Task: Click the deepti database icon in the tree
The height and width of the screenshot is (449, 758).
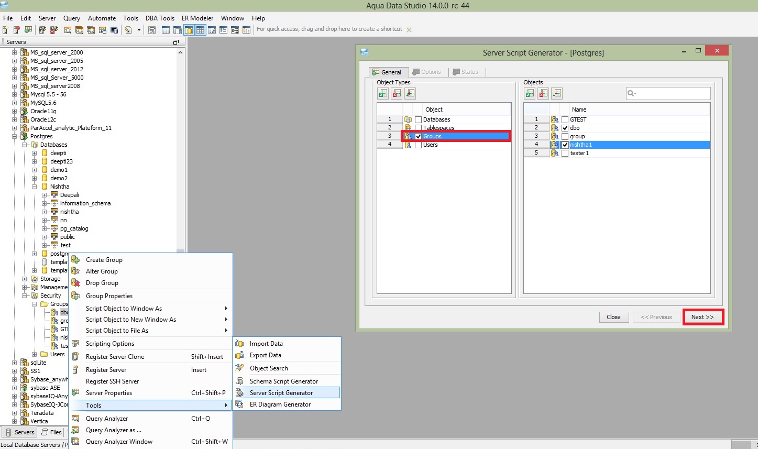Action: tap(45, 153)
